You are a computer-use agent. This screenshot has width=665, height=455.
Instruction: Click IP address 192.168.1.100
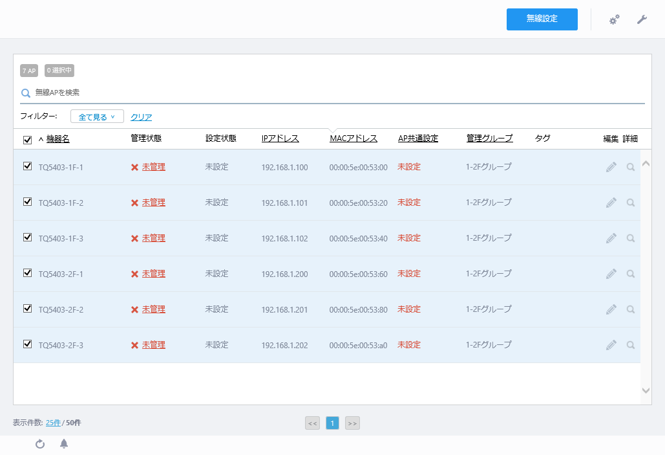[284, 168]
